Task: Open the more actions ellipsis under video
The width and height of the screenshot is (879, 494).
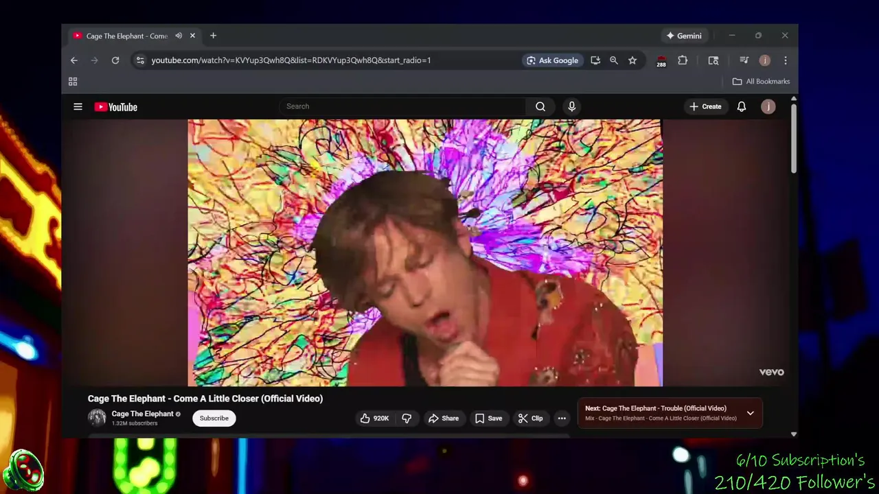Action: pos(562,418)
